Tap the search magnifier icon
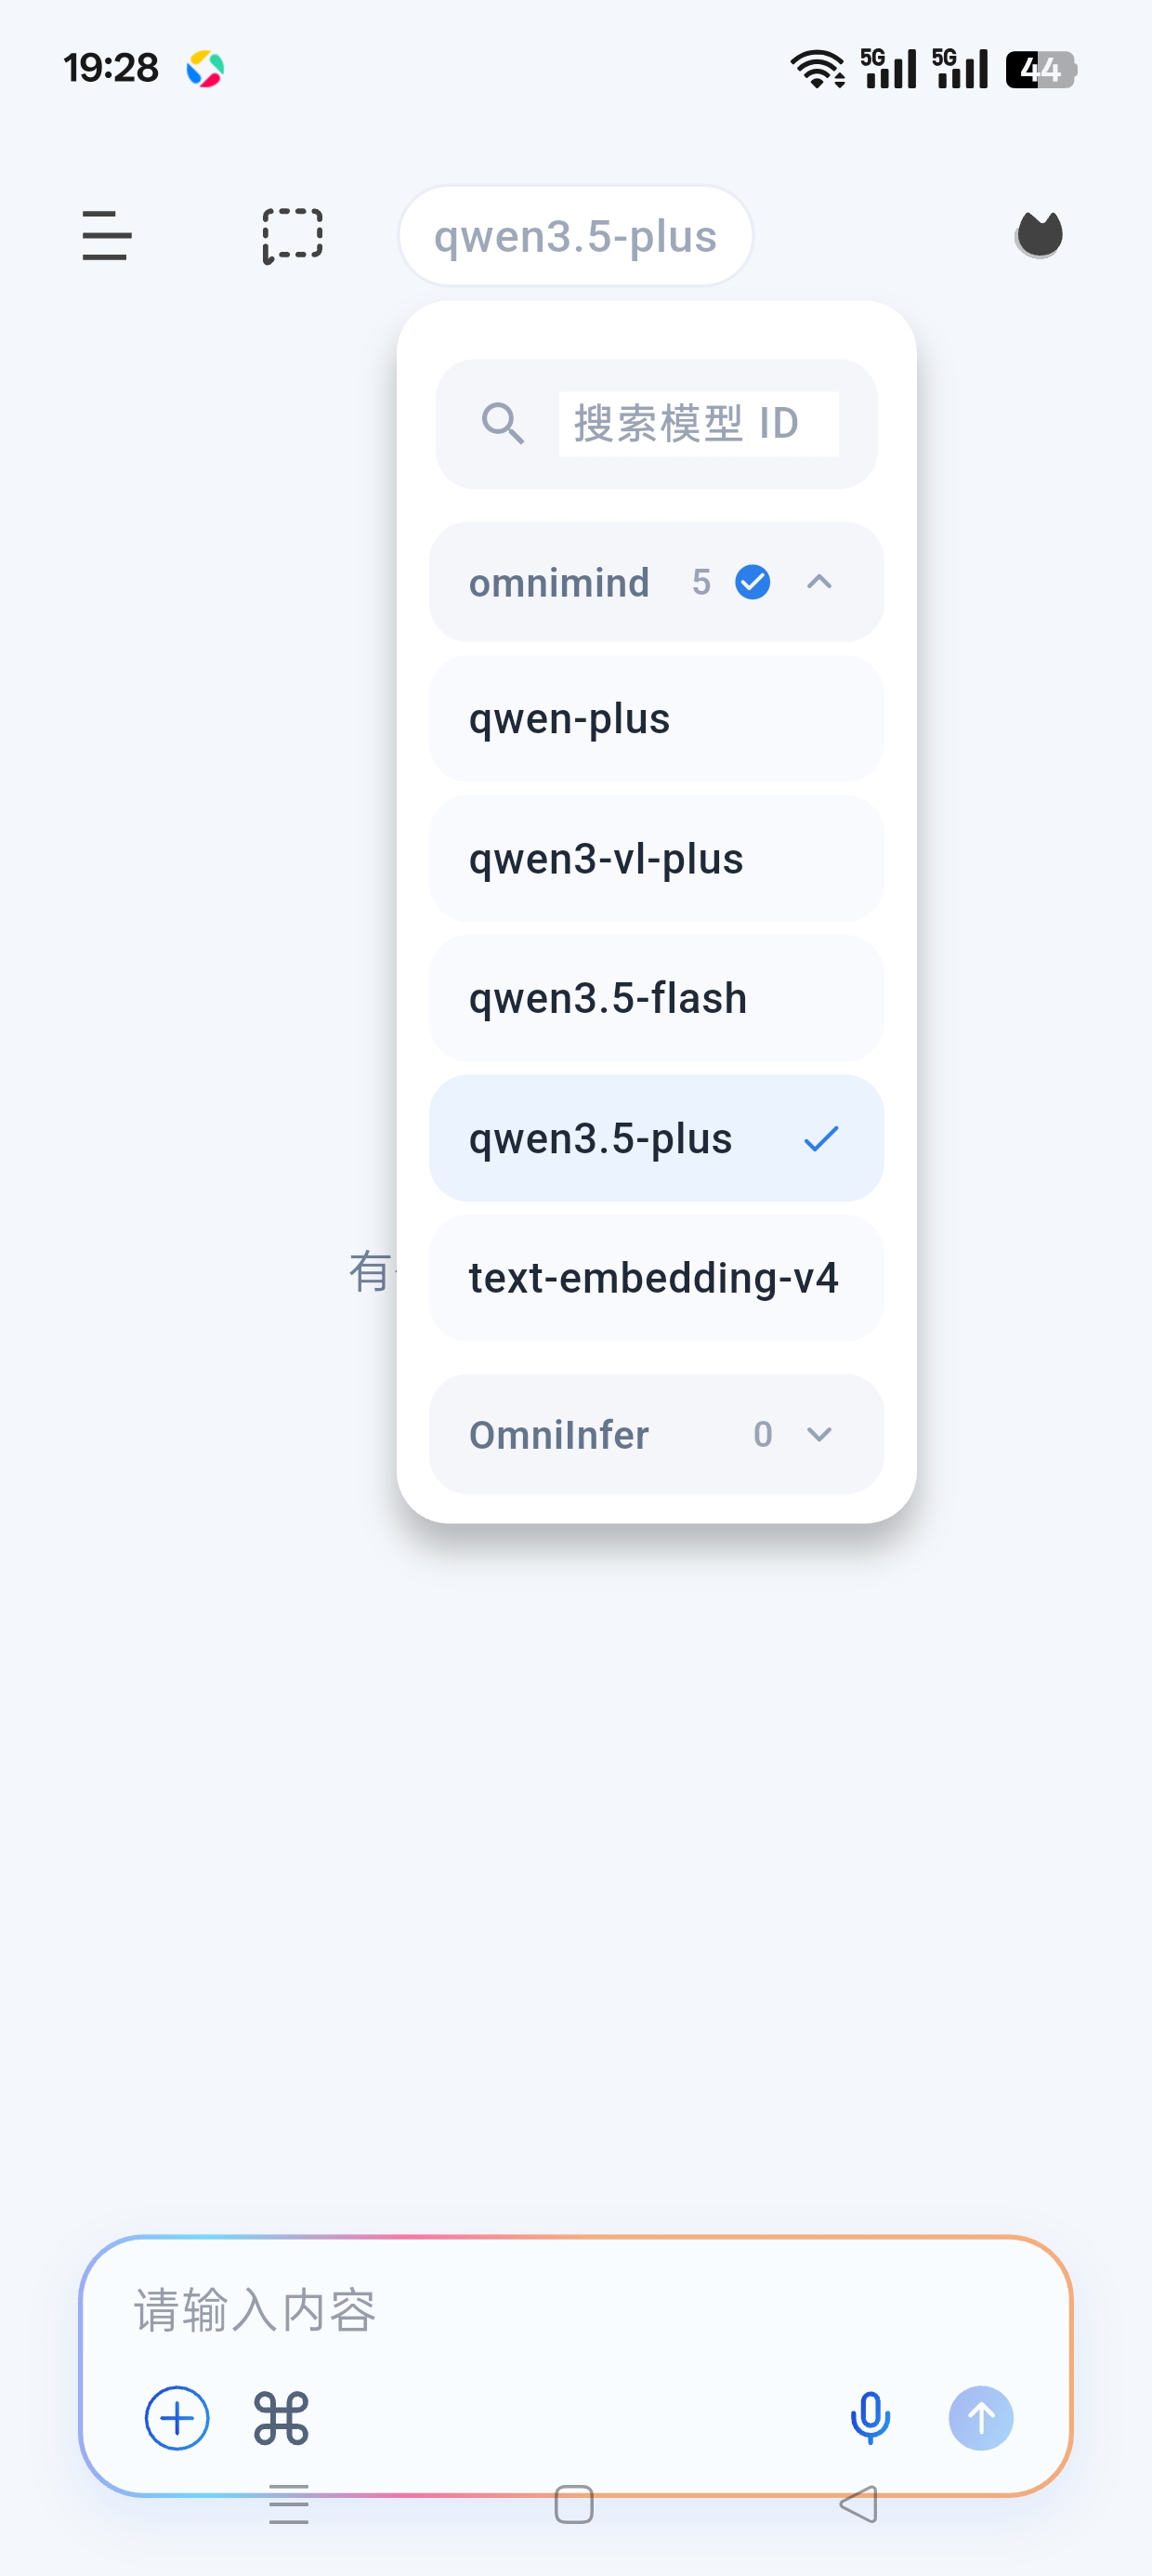 tap(502, 423)
